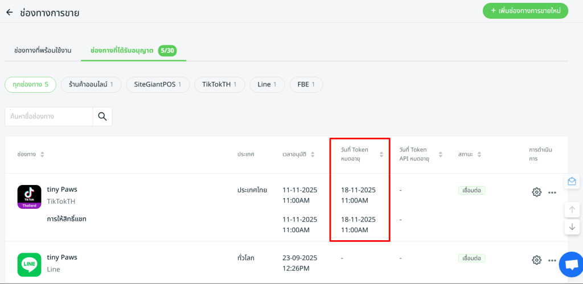Viewport: 583px width, 284px height.
Task: Click เพิ่มช่องทางการขายใหม่ button
Action: tap(525, 11)
